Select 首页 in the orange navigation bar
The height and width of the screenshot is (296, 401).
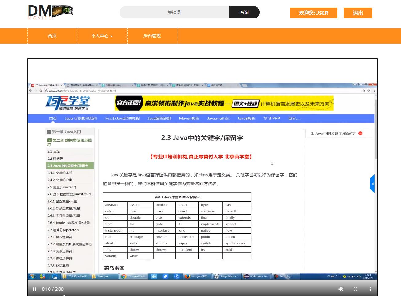pos(52,36)
